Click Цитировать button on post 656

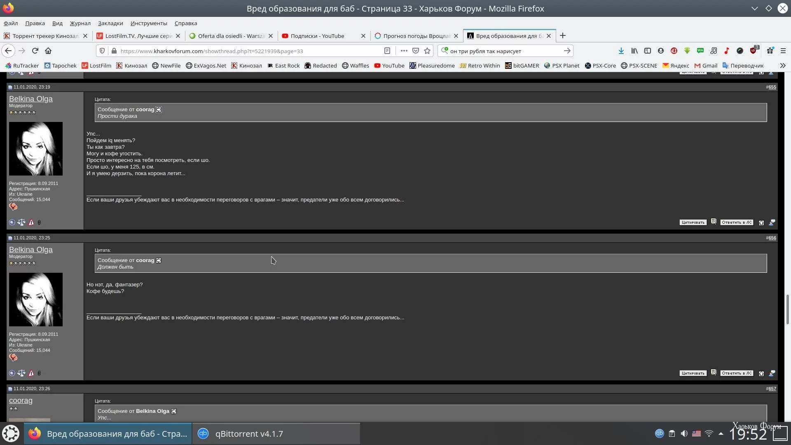tap(693, 373)
